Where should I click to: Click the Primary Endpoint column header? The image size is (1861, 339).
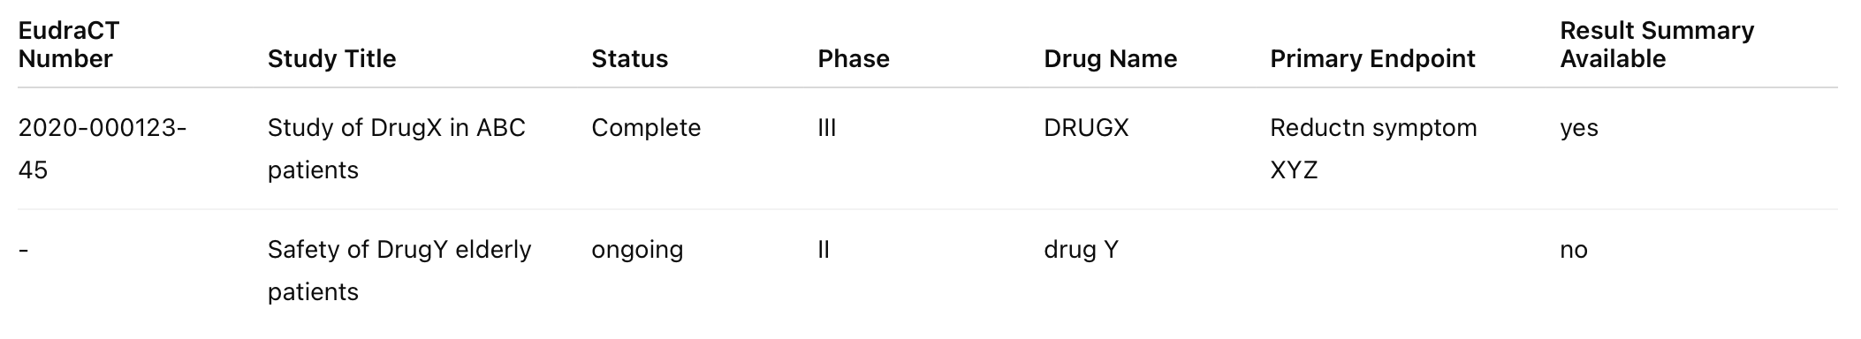tap(1372, 58)
